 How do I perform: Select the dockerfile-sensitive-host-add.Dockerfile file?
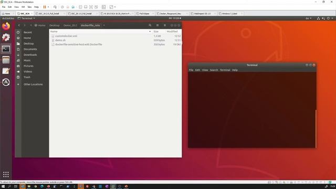coord(115,44)
